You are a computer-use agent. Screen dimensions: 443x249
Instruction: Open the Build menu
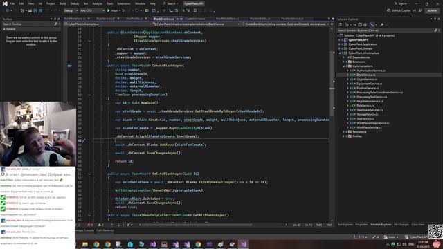click(63, 3)
